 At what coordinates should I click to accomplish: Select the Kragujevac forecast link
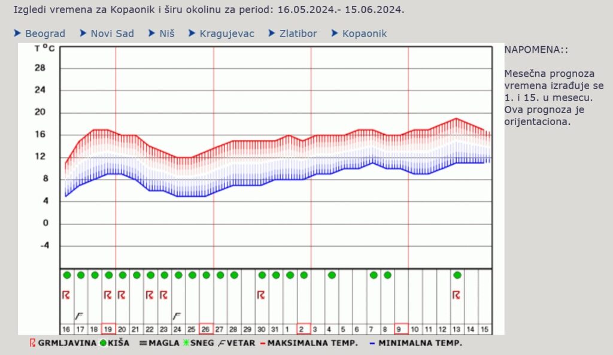(227, 34)
